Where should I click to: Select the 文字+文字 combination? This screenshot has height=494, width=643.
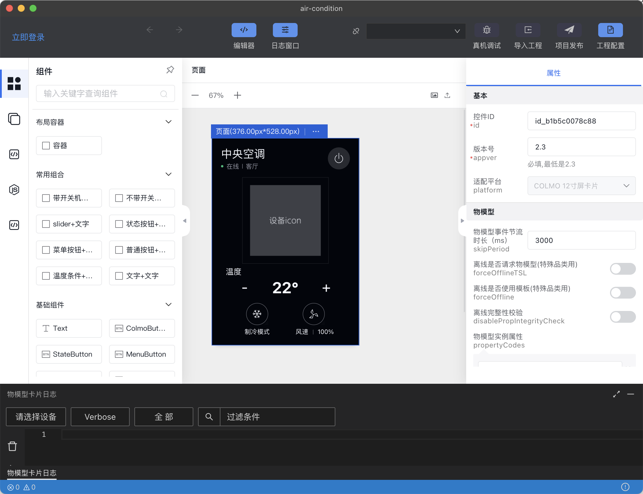pos(142,276)
